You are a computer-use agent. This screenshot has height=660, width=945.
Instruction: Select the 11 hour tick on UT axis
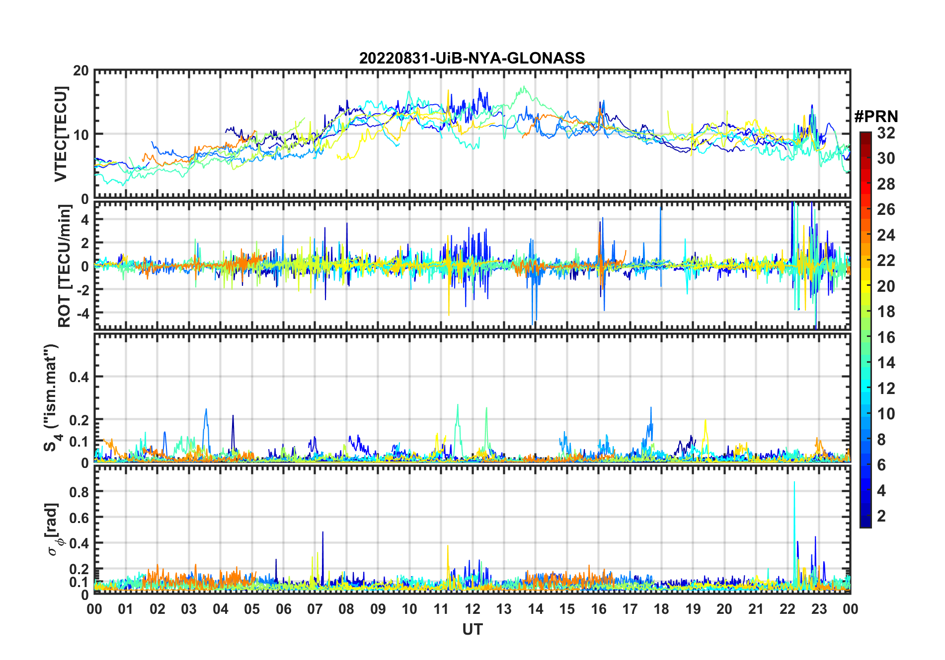click(441, 609)
